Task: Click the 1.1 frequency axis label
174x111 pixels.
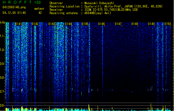Action: click(2, 36)
